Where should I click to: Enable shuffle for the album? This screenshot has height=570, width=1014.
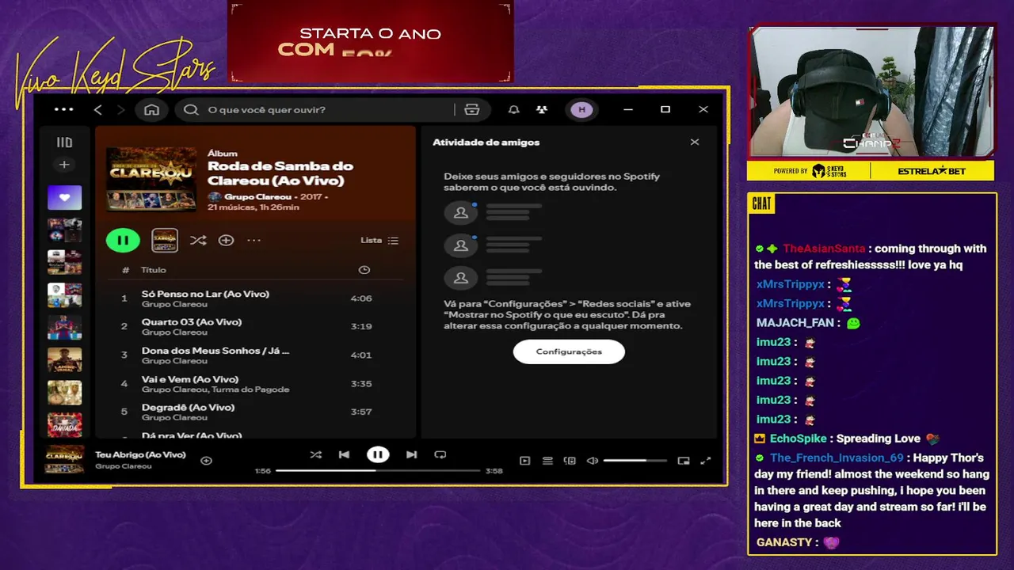click(x=198, y=240)
